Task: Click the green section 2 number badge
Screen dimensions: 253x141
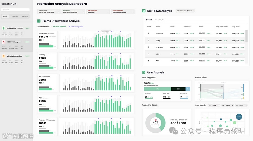Action: point(144,11)
